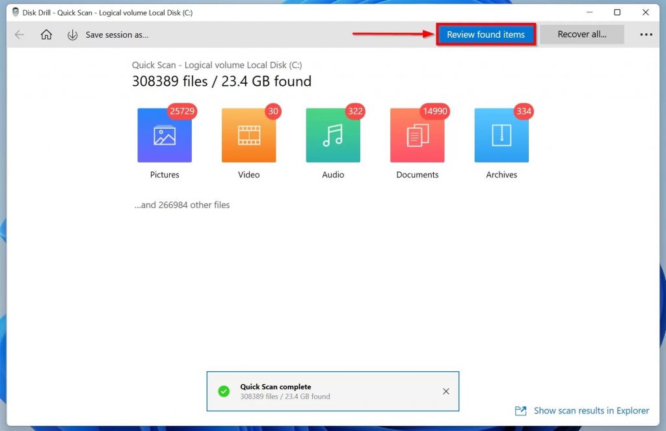Click the Recover all button
Viewport: 666px width, 431px height.
[x=582, y=34]
